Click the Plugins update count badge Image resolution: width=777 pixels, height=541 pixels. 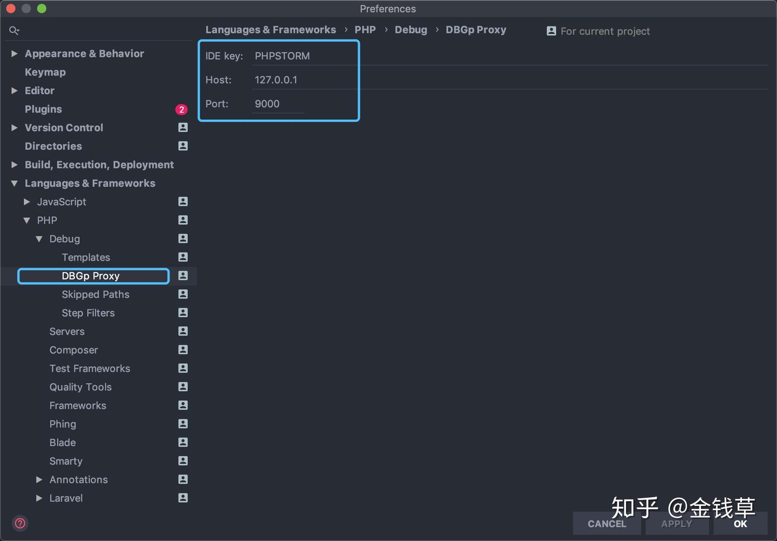181,109
